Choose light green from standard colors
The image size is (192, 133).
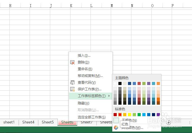(x=134, y=114)
